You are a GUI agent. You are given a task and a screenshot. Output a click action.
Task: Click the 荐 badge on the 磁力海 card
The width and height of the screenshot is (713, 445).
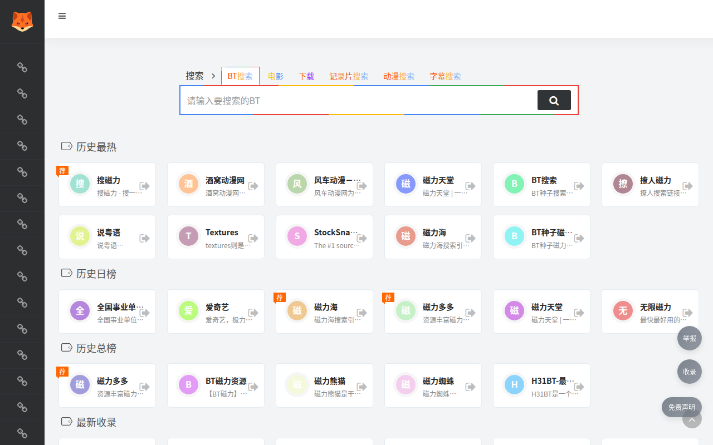pyautogui.click(x=279, y=297)
